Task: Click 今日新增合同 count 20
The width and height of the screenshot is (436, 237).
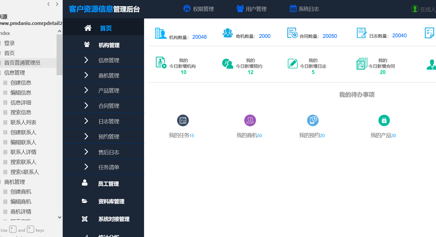Action: (383, 72)
